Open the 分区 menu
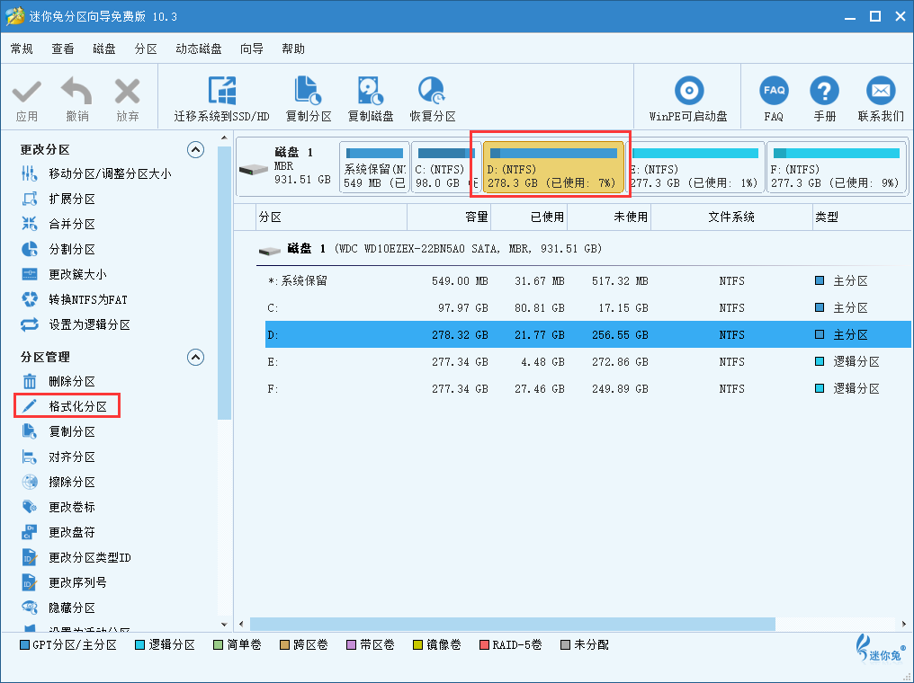 click(146, 49)
